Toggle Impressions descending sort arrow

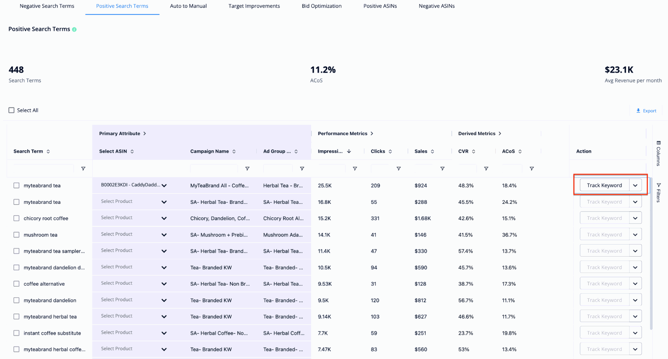click(349, 151)
